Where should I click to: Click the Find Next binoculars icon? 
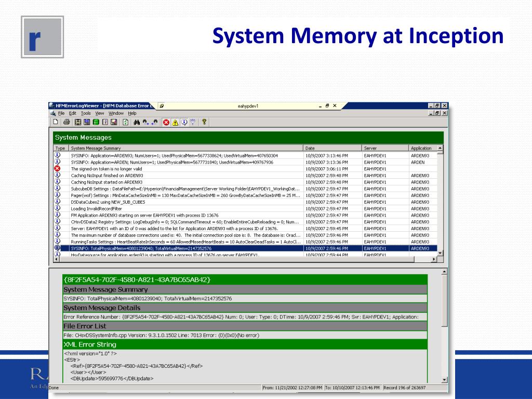[146, 122]
